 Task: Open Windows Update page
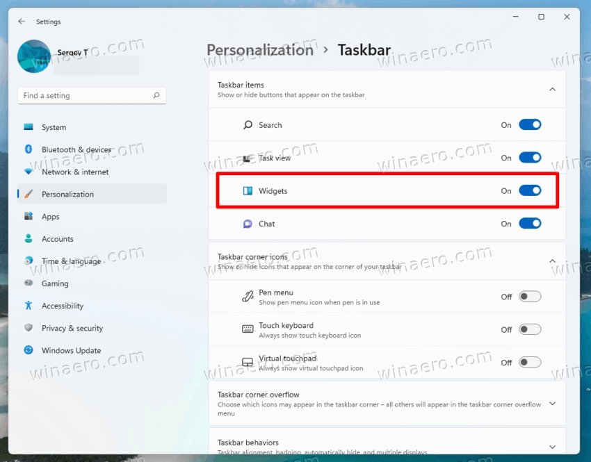tap(92, 350)
